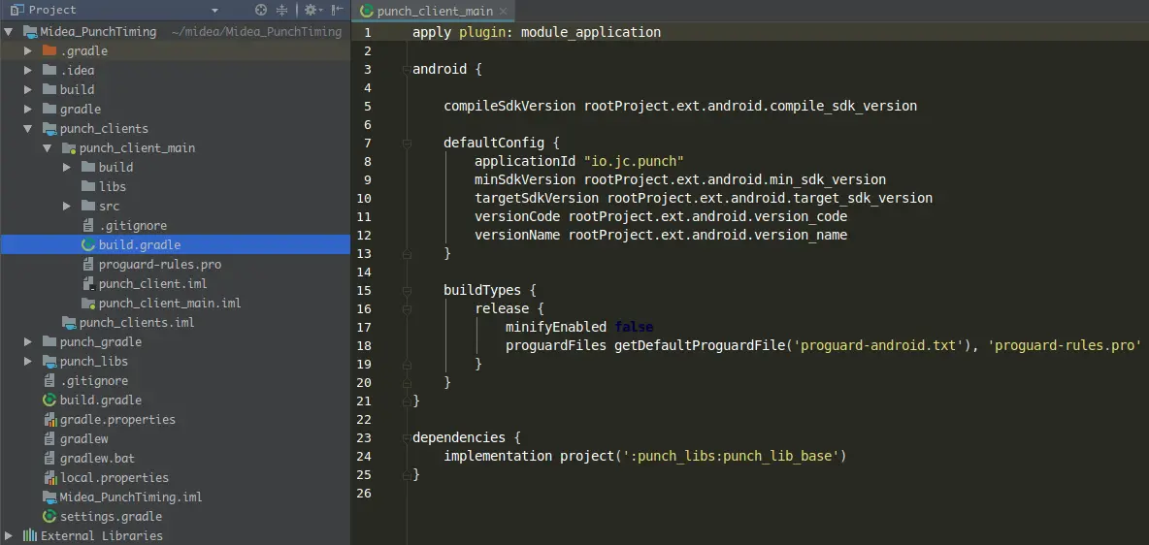The width and height of the screenshot is (1149, 545).
Task: Click compileSdkVersion on line 5
Action: tap(509, 106)
